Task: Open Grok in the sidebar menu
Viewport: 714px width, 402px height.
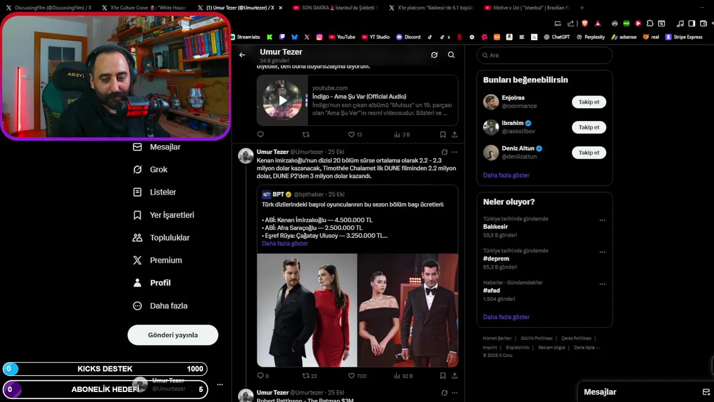Action: pos(150,169)
